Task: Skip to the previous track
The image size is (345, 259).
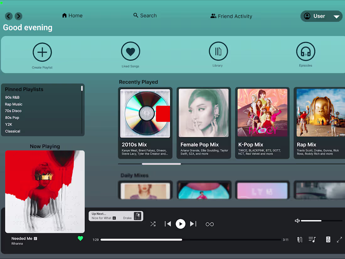Action: (168, 224)
